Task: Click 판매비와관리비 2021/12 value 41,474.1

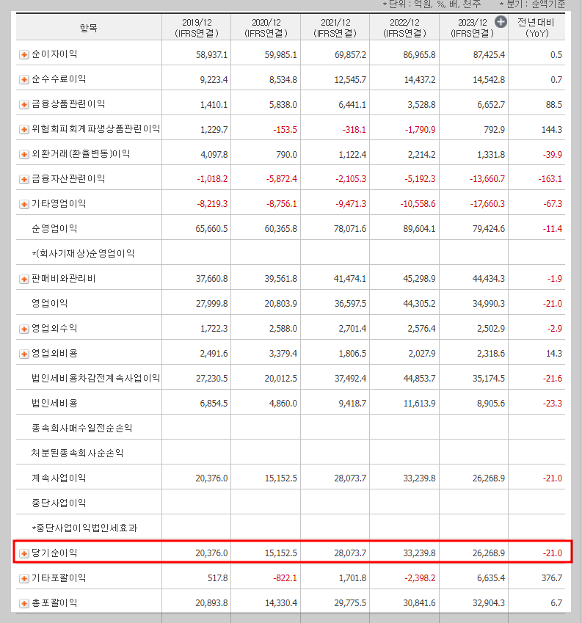Action: click(x=350, y=279)
